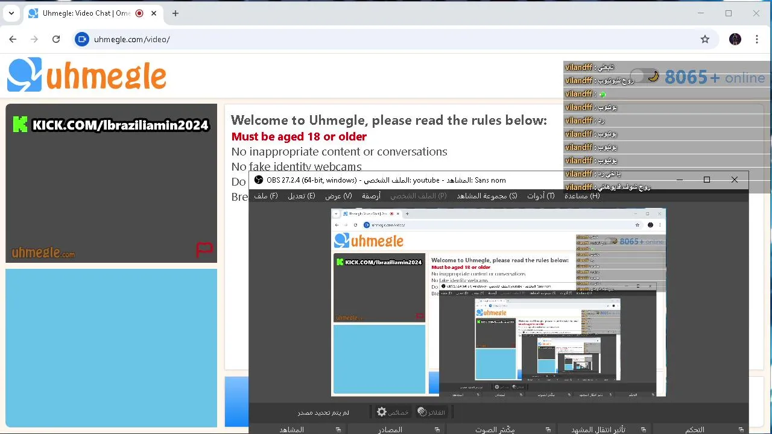Float the مكبّر الصوت audio mixer dock
Viewport: 772px width, 434px height.
click(x=548, y=430)
